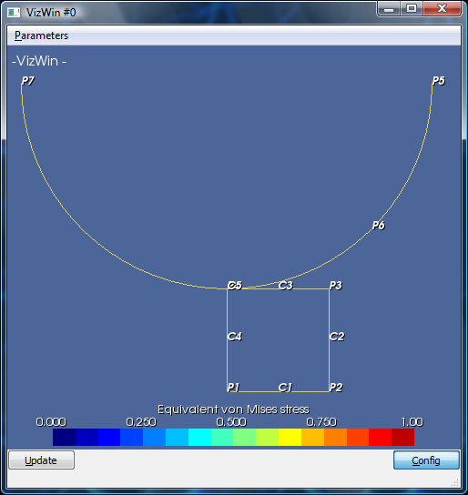Pick curve label C3

click(286, 286)
